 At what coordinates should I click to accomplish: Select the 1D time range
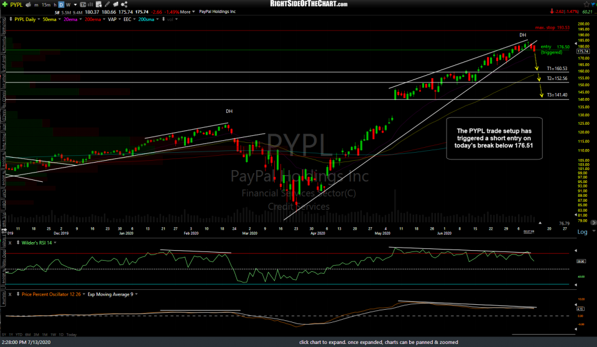pos(61,335)
